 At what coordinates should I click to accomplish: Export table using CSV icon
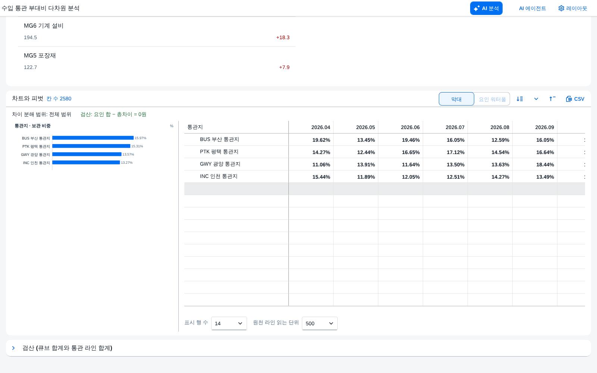tap(575, 99)
